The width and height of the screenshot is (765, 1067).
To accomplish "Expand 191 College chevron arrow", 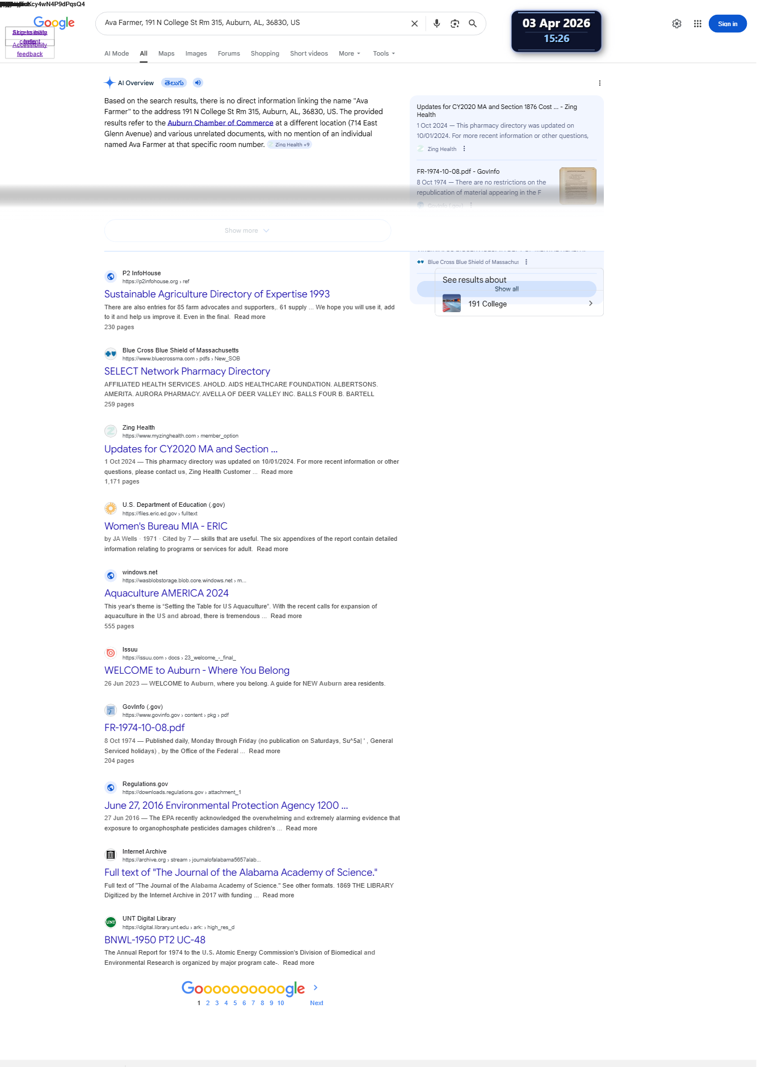I will pos(591,304).
